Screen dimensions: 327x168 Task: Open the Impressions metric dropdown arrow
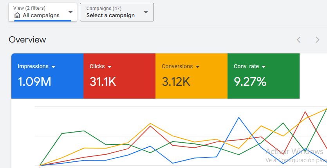(53, 67)
